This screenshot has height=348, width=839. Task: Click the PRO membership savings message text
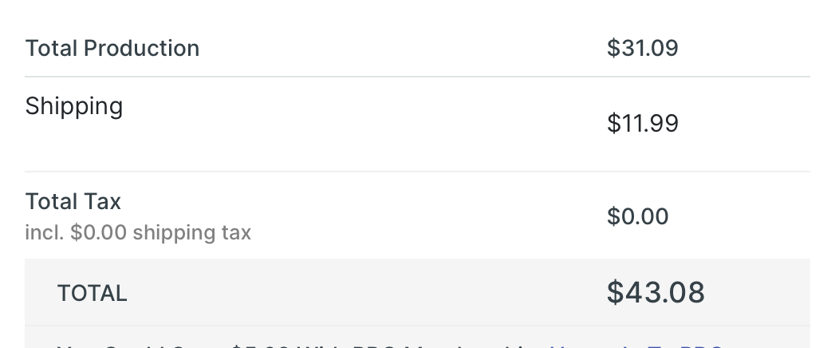pos(303,346)
